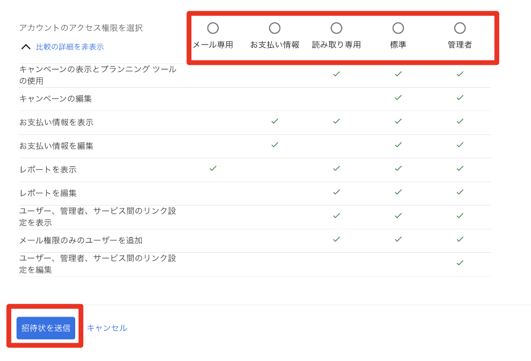Screen dimensions: 531x361
Task: Click 管理者 checkmark in キャンペーンの編集 row
Action: pyautogui.click(x=460, y=97)
